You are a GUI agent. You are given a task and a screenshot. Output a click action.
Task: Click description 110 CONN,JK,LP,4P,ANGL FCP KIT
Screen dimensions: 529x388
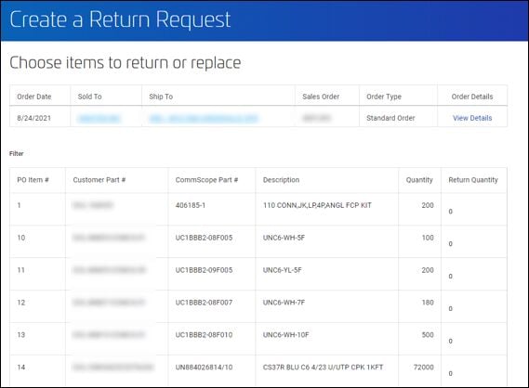click(317, 205)
